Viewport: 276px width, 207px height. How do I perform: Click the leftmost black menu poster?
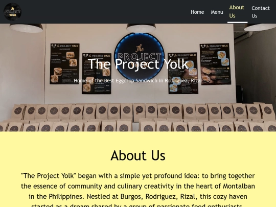pyautogui.click(x=64, y=64)
